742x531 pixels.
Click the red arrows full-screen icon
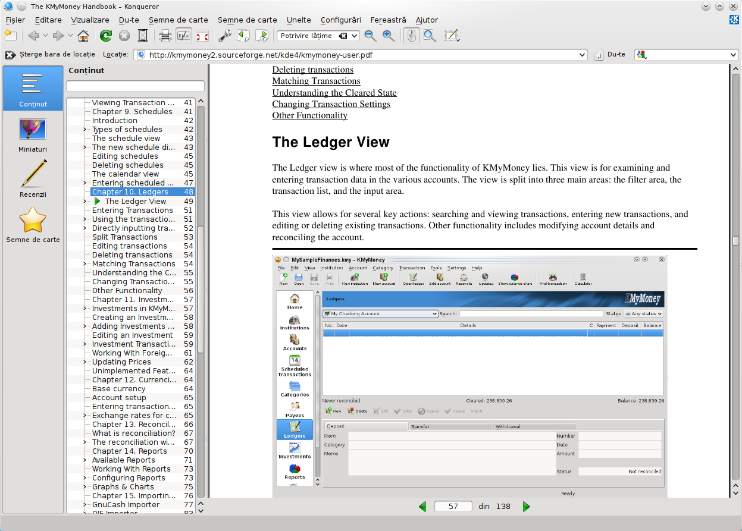point(202,36)
